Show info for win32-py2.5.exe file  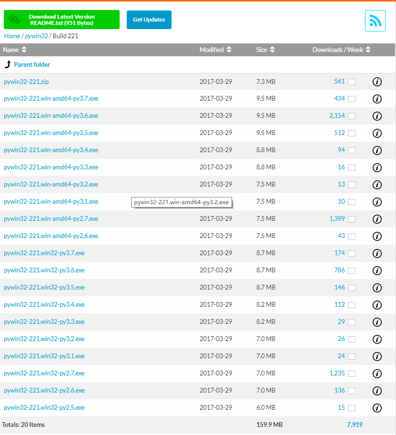377,408
